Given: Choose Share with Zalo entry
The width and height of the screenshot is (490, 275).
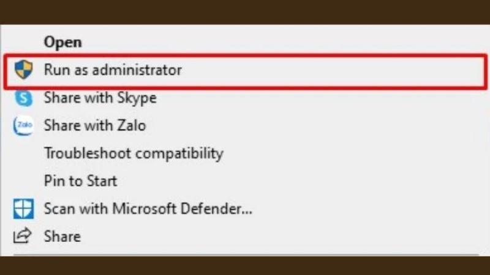Looking at the screenshot, I should (x=95, y=126).
